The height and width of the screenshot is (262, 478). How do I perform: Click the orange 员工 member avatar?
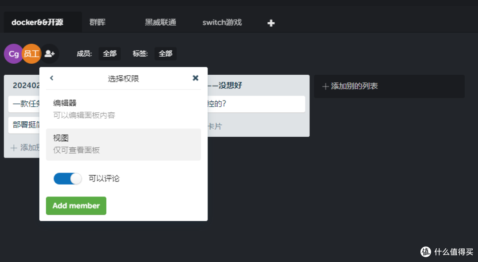coord(31,54)
